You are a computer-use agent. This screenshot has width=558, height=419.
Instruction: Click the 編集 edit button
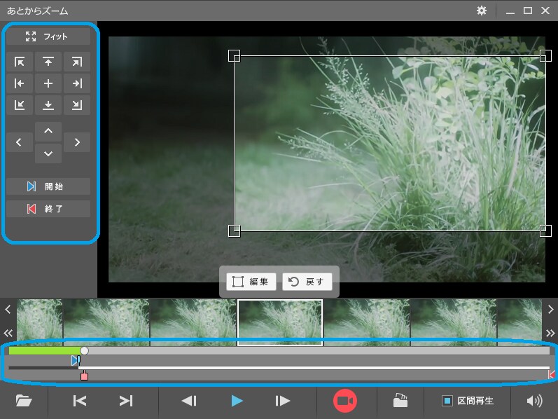click(x=251, y=282)
